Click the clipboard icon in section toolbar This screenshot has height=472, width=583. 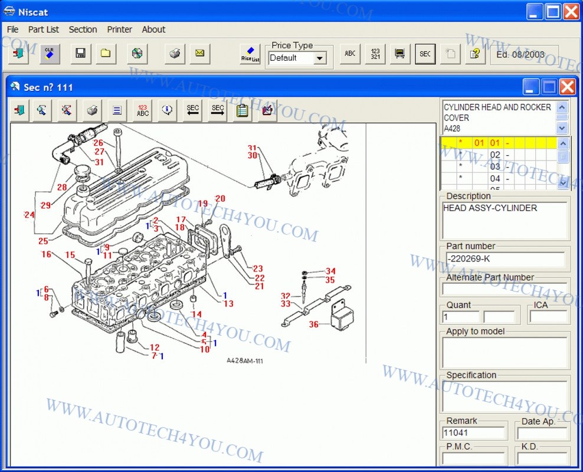point(242,110)
